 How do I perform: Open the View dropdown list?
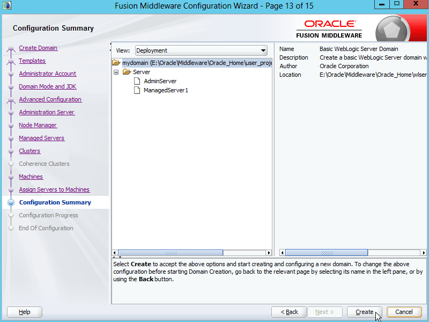[201, 50]
